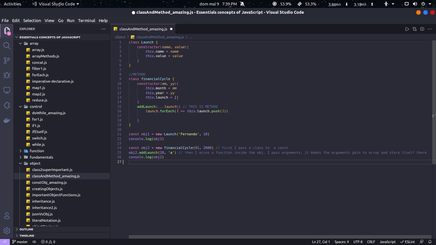Open the Search view in the activity bar
Viewport: 436px width, 245px height.
7,46
